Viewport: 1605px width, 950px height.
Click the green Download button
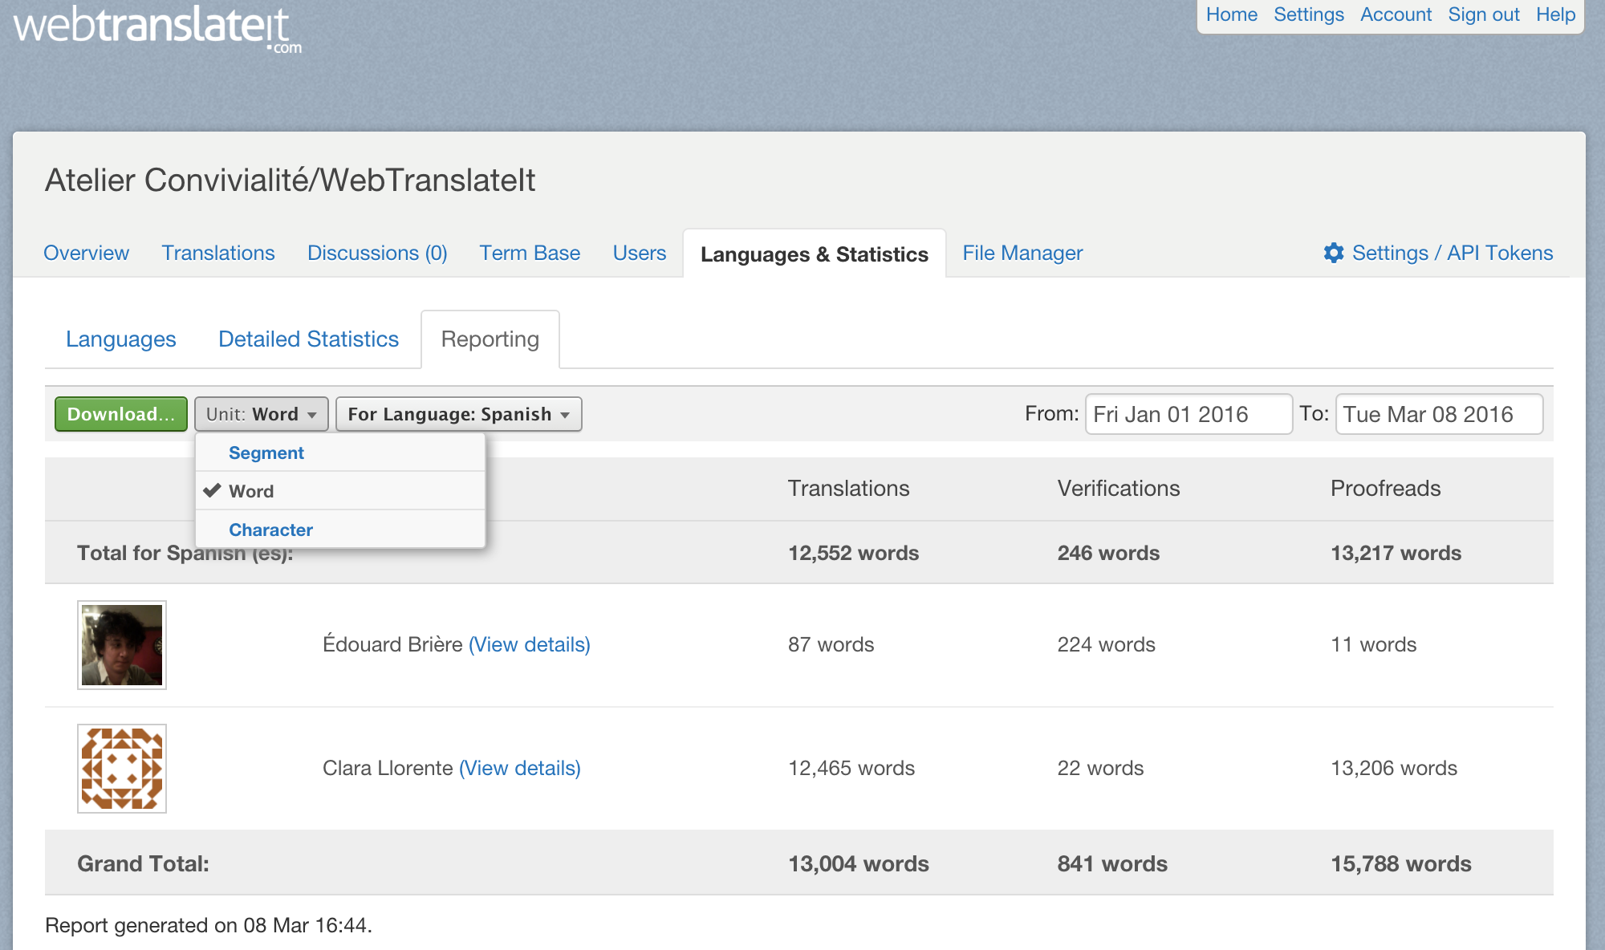[x=120, y=414]
